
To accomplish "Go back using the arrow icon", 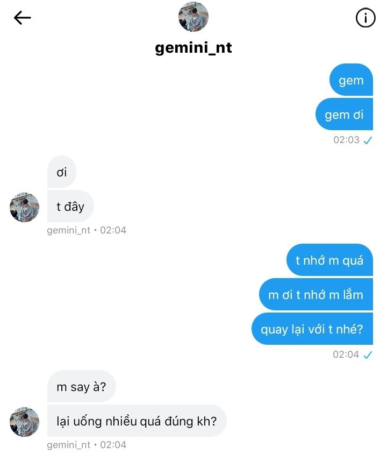I will (x=22, y=18).
